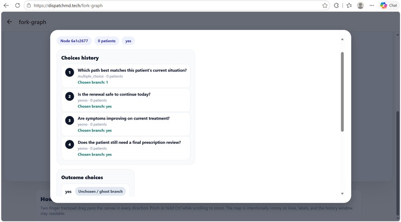The image size is (401, 222).
Task: Click the Outcome choices heading
Action: point(82,178)
